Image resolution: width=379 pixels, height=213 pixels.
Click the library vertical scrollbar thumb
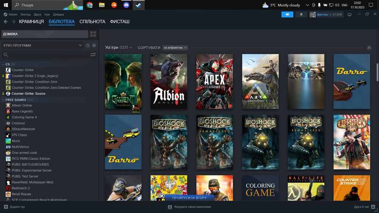pos(377,72)
